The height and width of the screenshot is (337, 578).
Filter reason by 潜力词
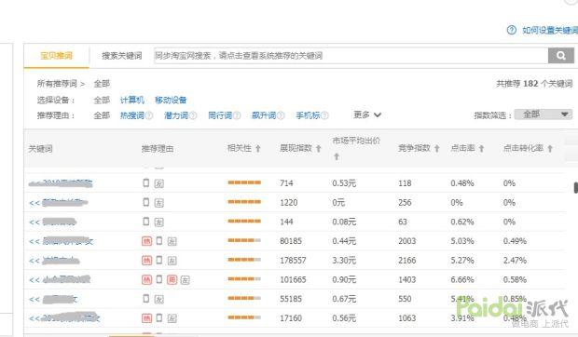coord(176,115)
